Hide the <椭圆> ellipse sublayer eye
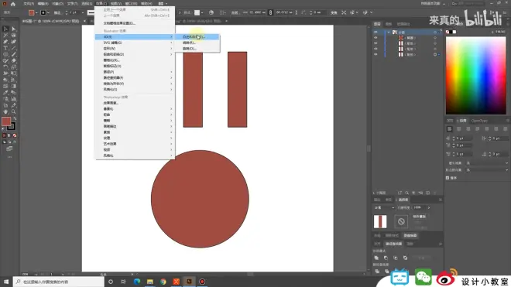 click(x=376, y=38)
